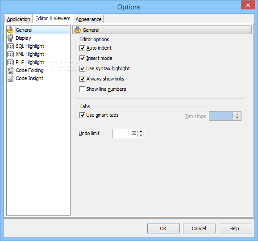This screenshot has height=241, width=258.
Task: Open Code Folding settings
Action: tap(29, 70)
